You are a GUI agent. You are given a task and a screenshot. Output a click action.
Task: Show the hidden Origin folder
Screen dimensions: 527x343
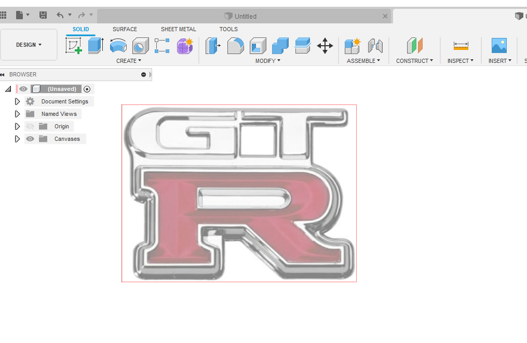pyautogui.click(x=30, y=126)
